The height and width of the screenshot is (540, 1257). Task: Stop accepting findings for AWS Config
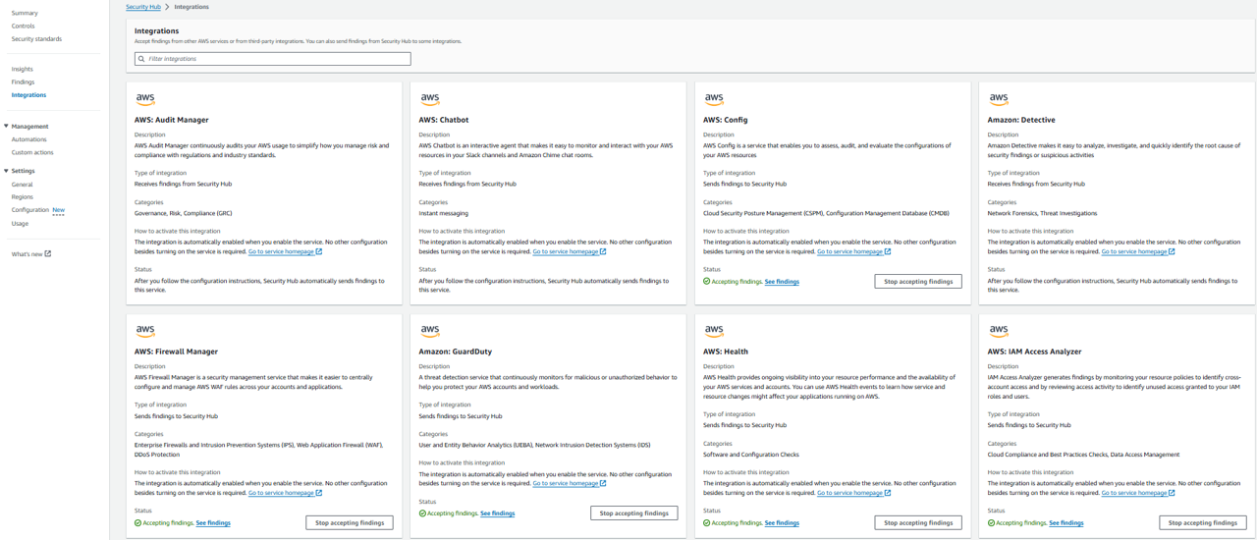pos(918,282)
